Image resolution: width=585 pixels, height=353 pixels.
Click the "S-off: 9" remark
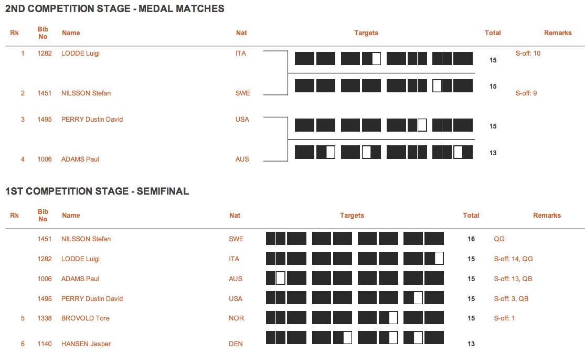click(x=526, y=93)
